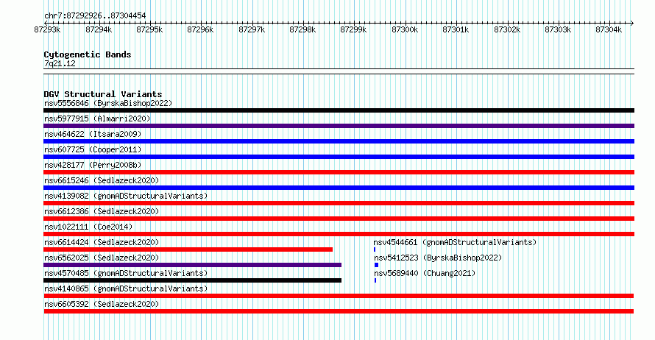
Task: Select the tiny blue marker under nsv4544661
Action: (375, 249)
